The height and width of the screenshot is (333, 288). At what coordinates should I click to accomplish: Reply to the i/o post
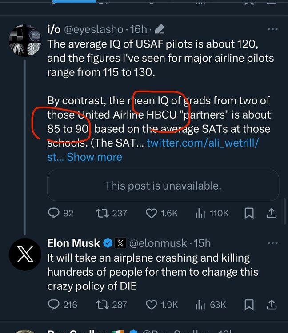pyautogui.click(x=54, y=214)
